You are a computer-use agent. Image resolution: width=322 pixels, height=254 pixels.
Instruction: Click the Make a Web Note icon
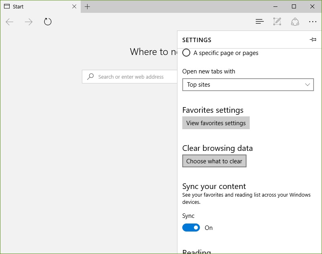277,22
